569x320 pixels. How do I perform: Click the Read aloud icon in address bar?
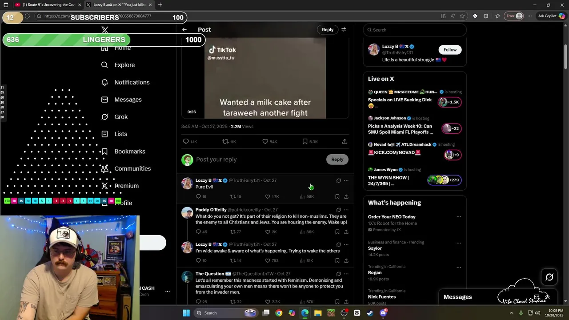click(x=453, y=16)
